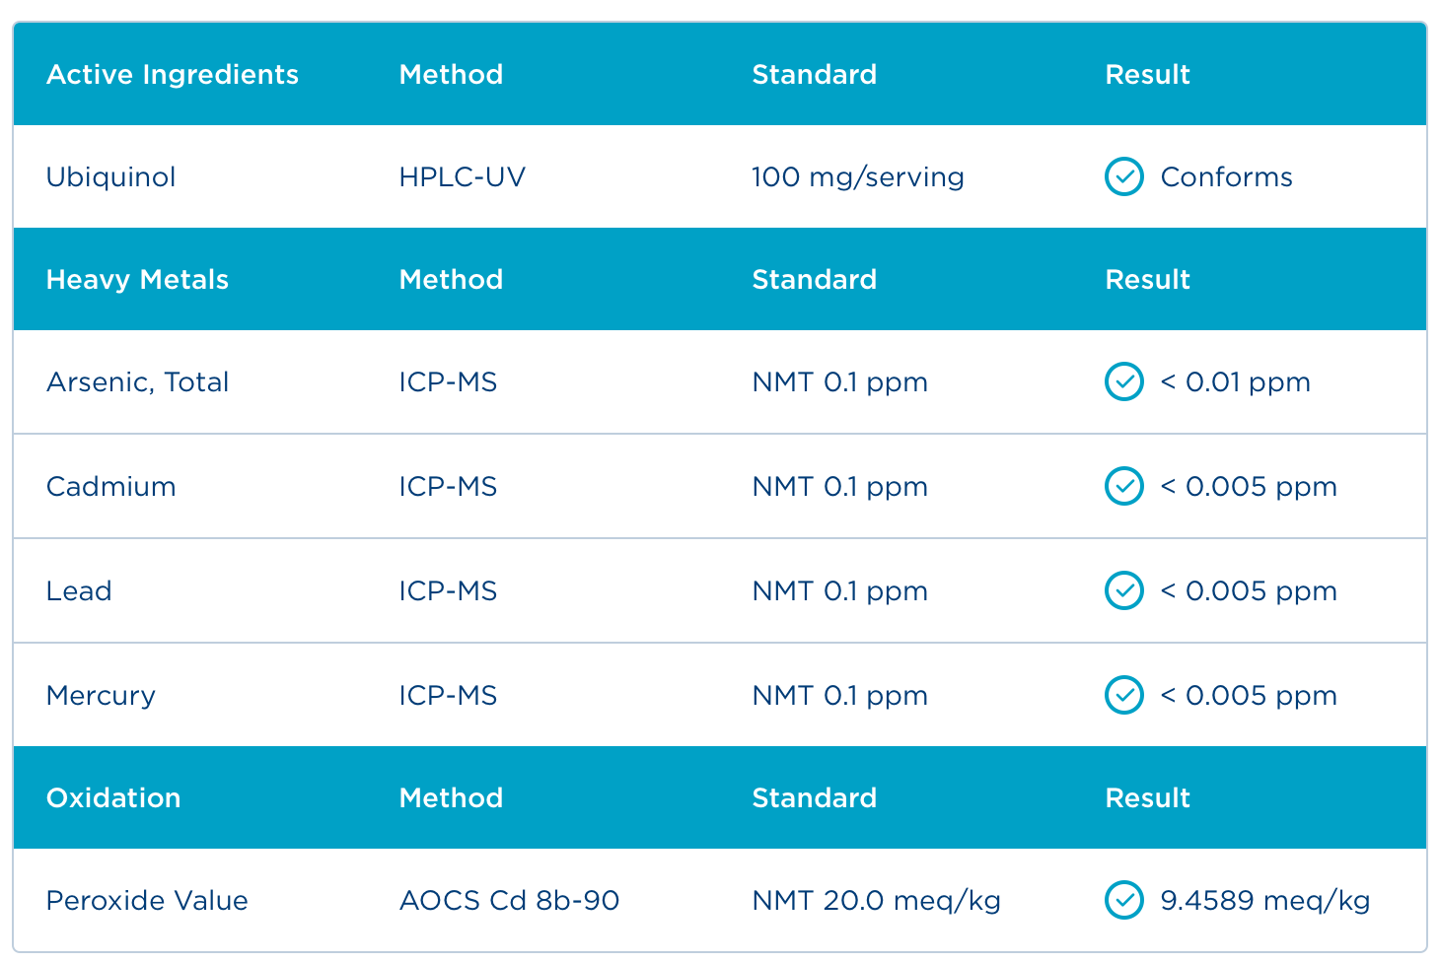Image resolution: width=1440 pixels, height=963 pixels.
Task: Click the 100 mg/serving standard value
Action: [x=857, y=177]
